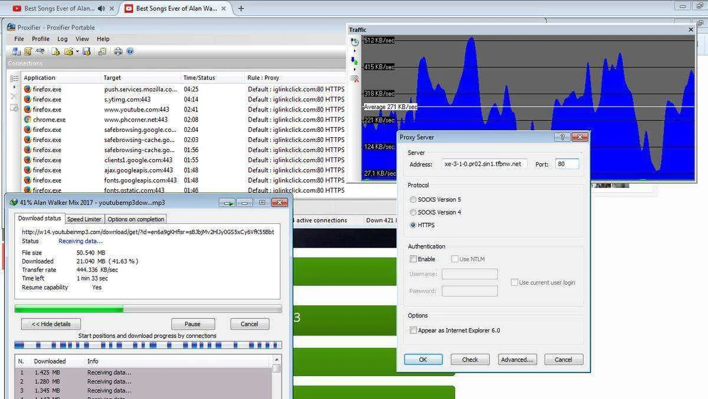This screenshot has height=399, width=708.
Task: Toggle the Authentication Enable checkbox
Action: click(413, 259)
